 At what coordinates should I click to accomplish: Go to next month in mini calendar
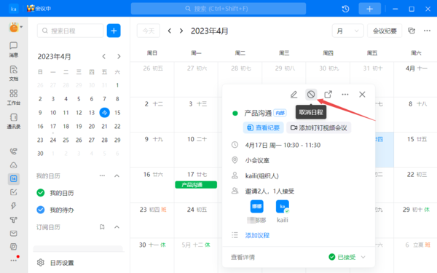[119, 57]
